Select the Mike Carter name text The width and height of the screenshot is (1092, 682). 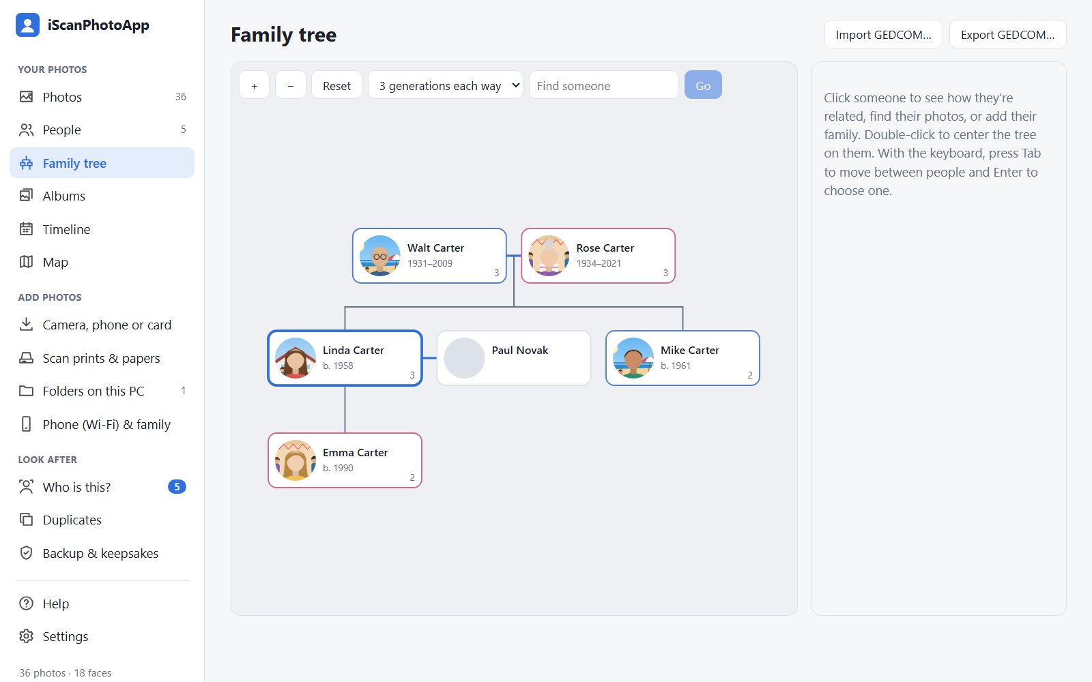(690, 350)
